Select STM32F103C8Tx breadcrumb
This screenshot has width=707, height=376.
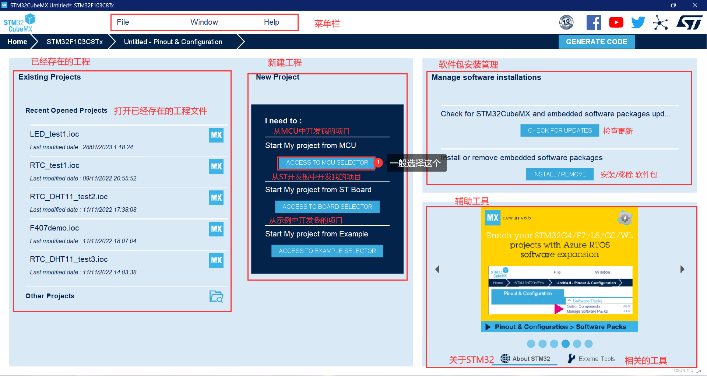click(74, 42)
